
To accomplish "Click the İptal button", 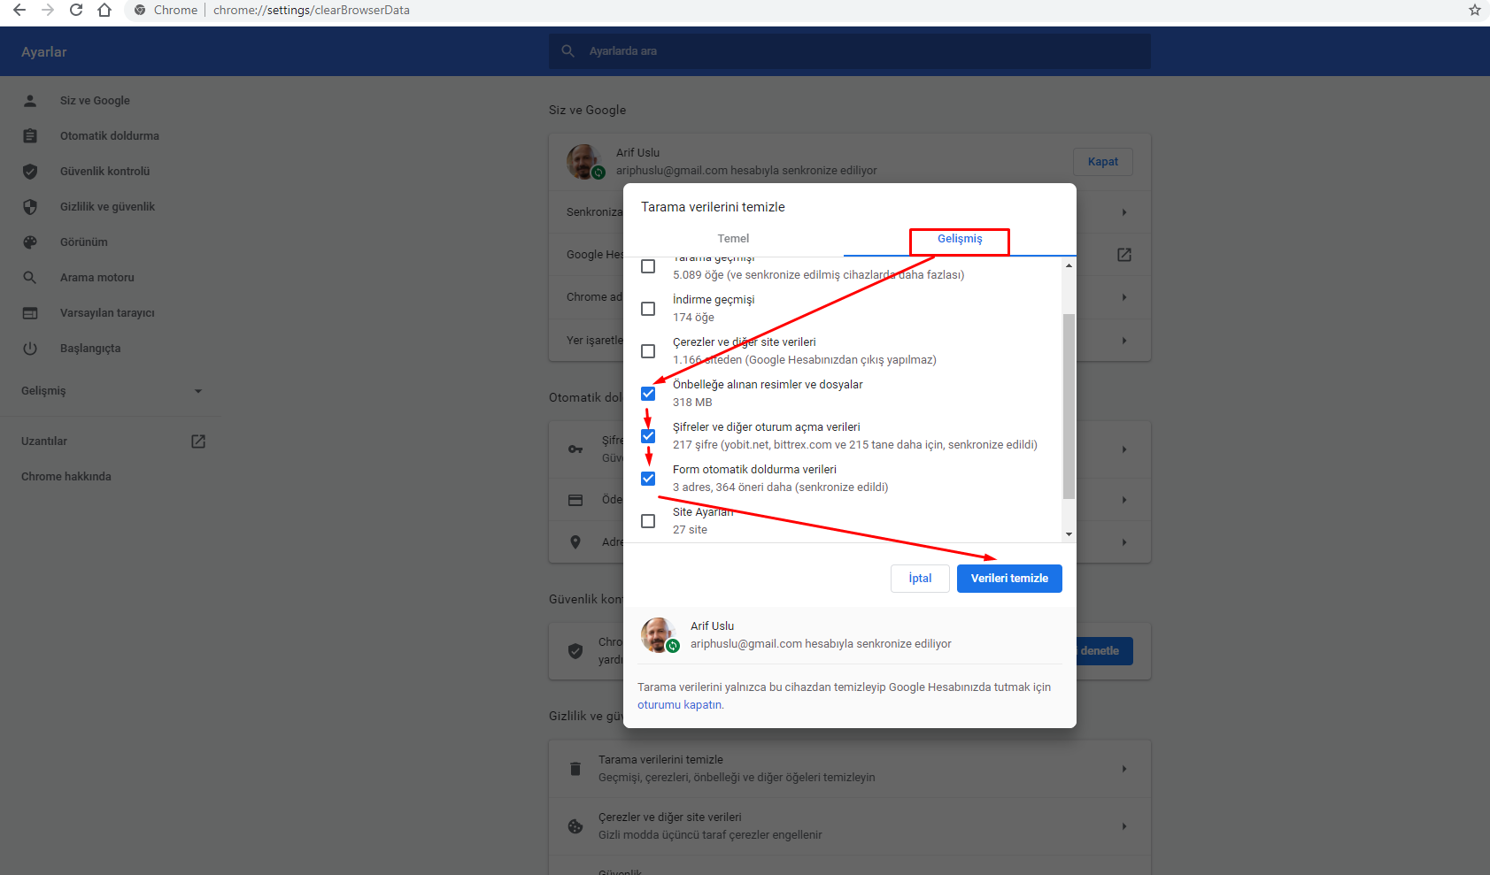I will pyautogui.click(x=920, y=579).
